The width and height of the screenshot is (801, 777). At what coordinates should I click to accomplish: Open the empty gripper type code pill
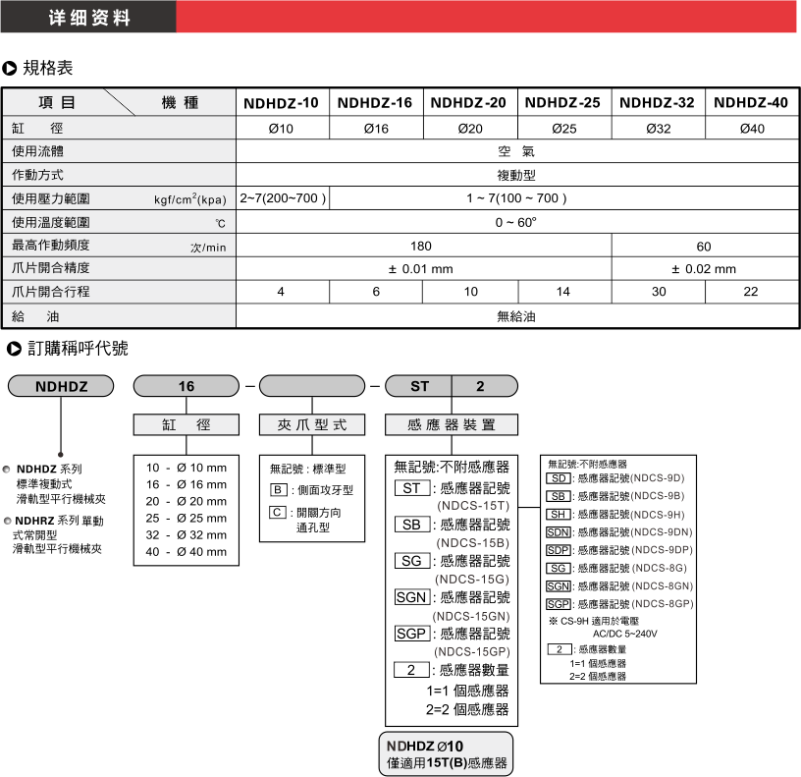tap(310, 387)
